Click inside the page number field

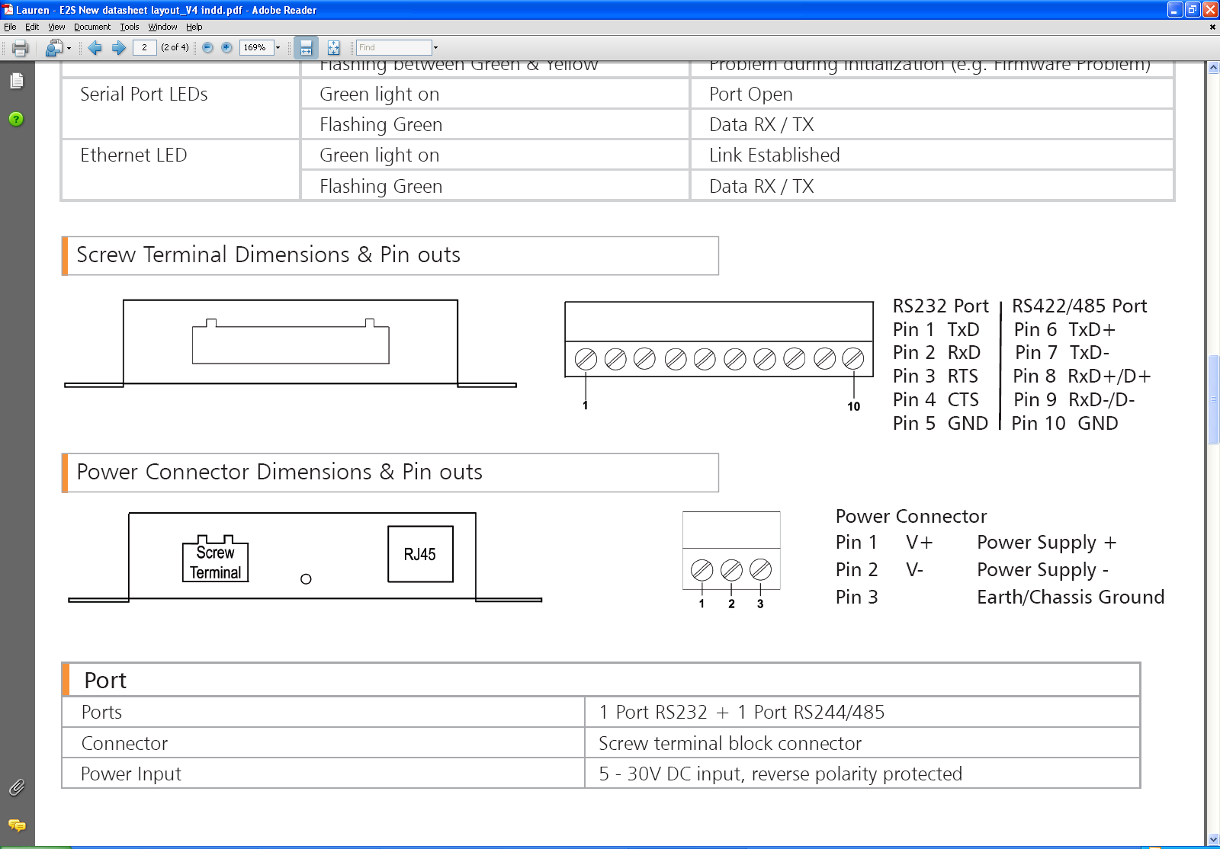click(x=145, y=47)
